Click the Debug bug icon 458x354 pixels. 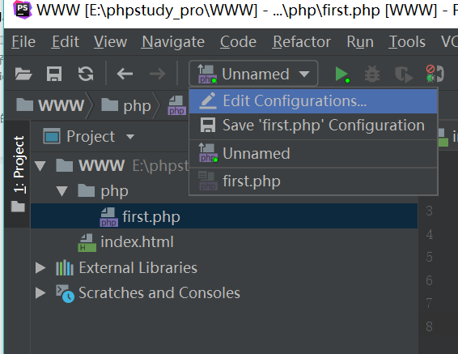pos(372,74)
